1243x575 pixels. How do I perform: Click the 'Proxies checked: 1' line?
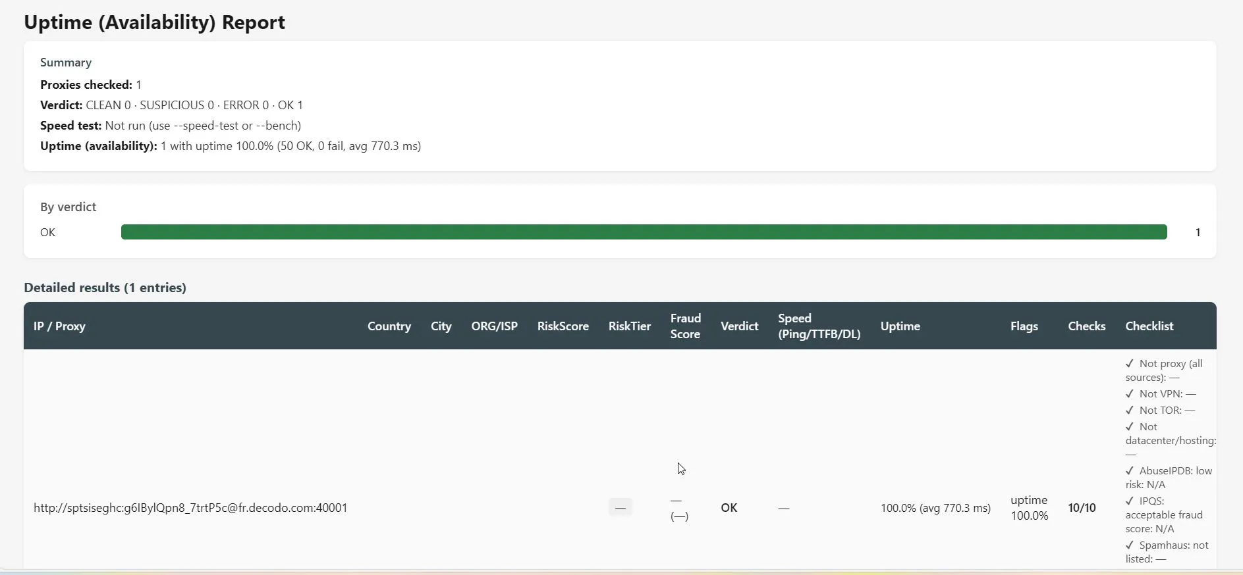[91, 85]
